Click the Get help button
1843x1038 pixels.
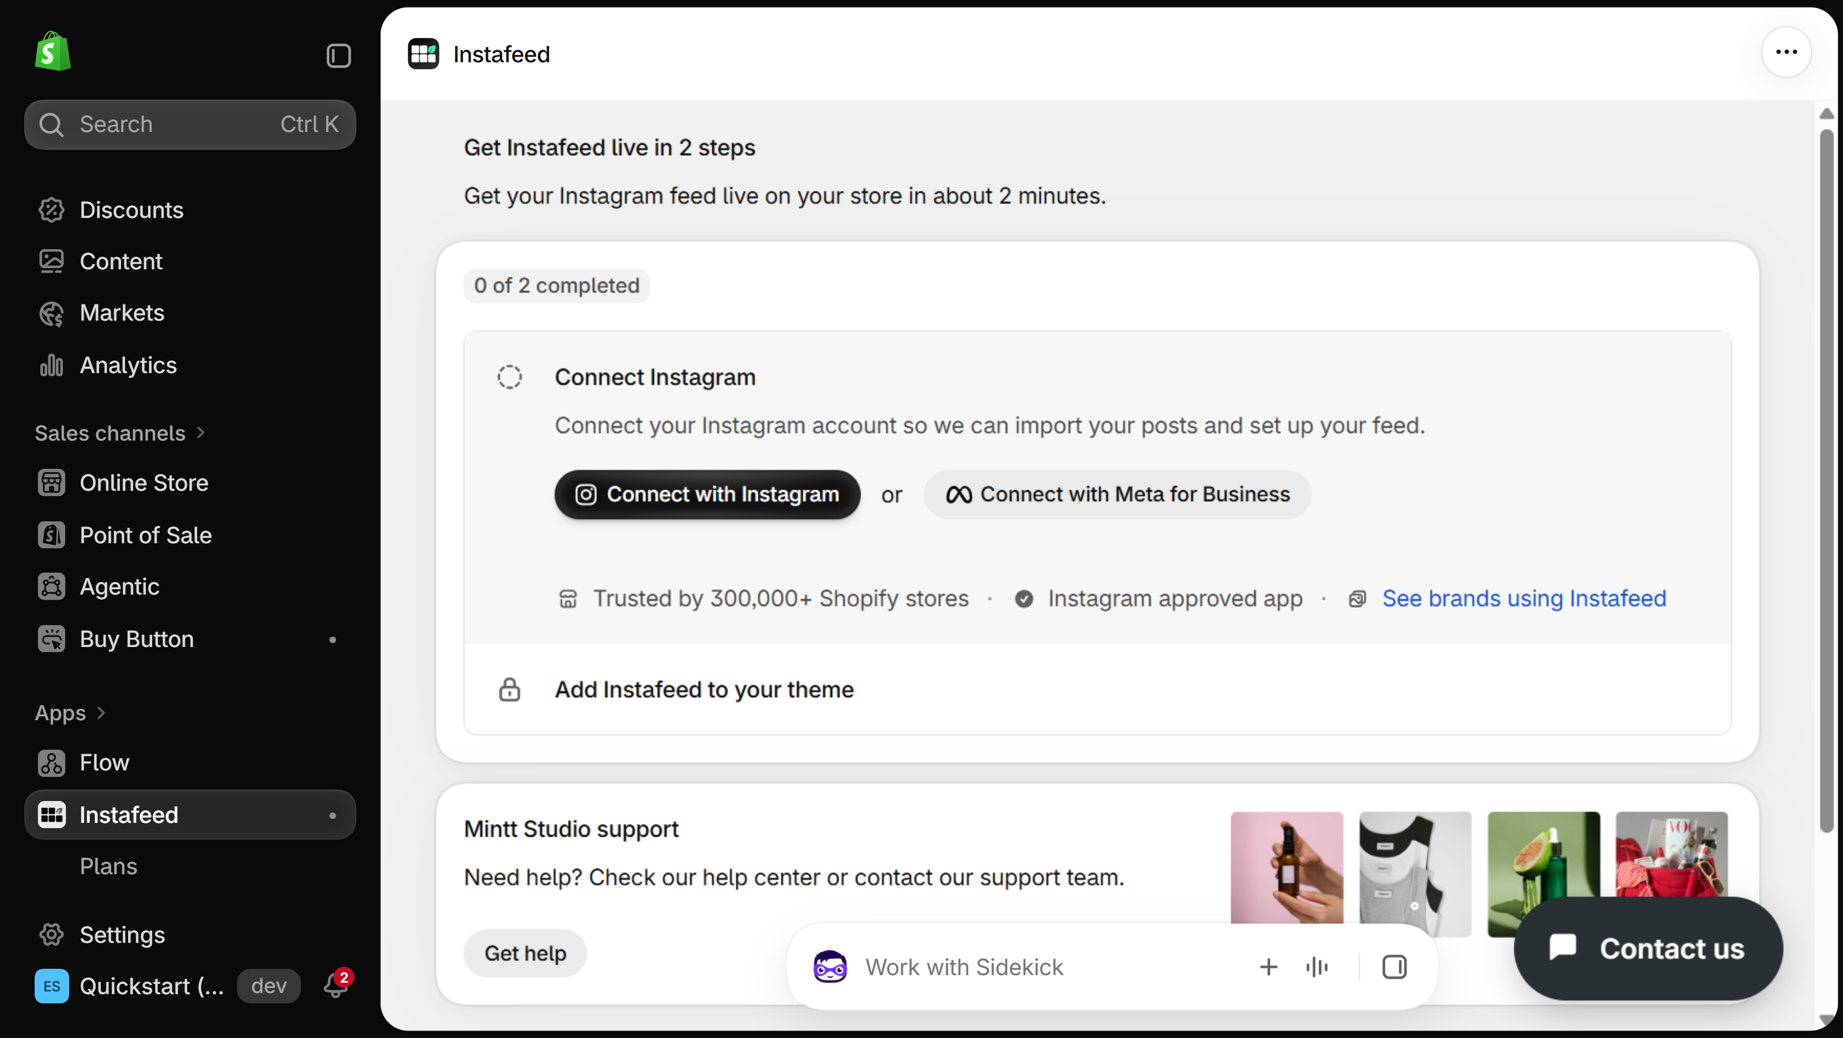525,953
